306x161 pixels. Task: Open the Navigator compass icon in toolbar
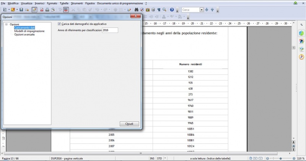(142, 10)
